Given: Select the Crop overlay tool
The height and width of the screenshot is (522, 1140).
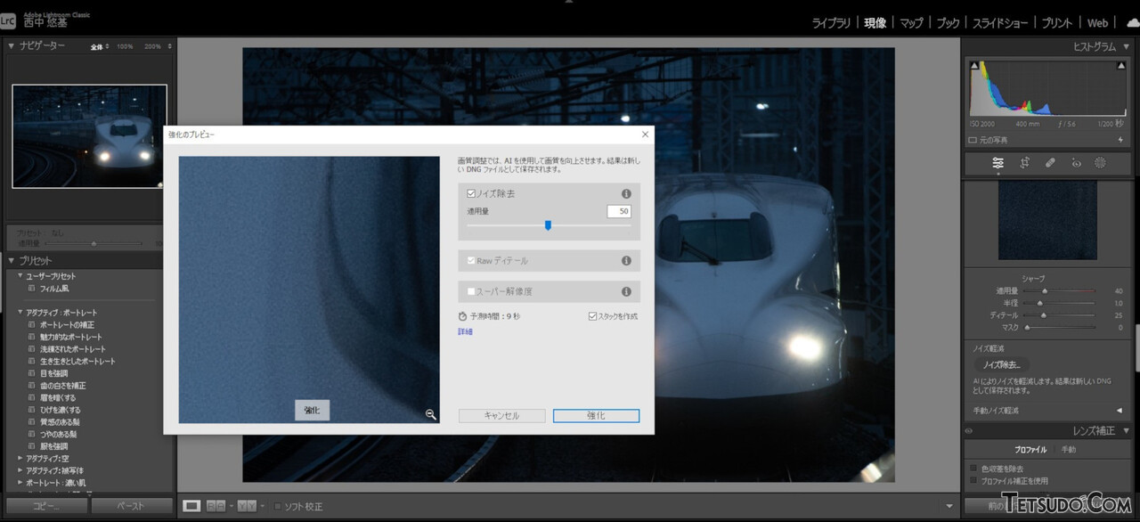Looking at the screenshot, I should point(1024,163).
